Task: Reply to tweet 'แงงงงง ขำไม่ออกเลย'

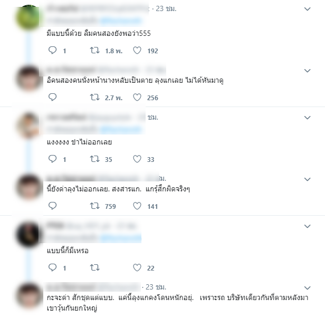Action: tap(52, 159)
